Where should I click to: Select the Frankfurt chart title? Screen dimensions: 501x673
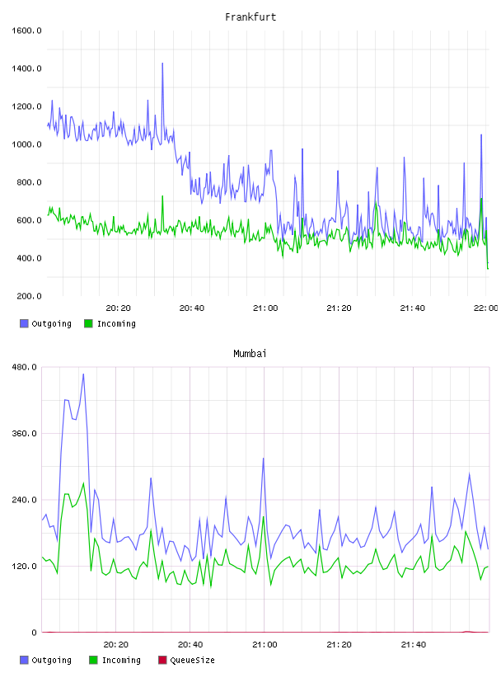pos(250,17)
